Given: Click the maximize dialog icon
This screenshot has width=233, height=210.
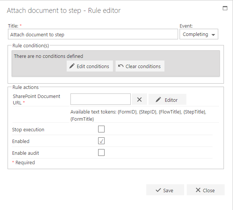Looking at the screenshot, I should click(x=225, y=8).
